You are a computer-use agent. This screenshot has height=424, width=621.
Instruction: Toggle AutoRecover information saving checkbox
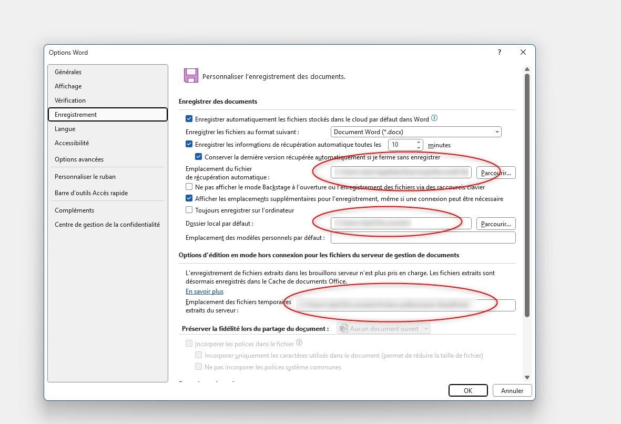pyautogui.click(x=189, y=144)
